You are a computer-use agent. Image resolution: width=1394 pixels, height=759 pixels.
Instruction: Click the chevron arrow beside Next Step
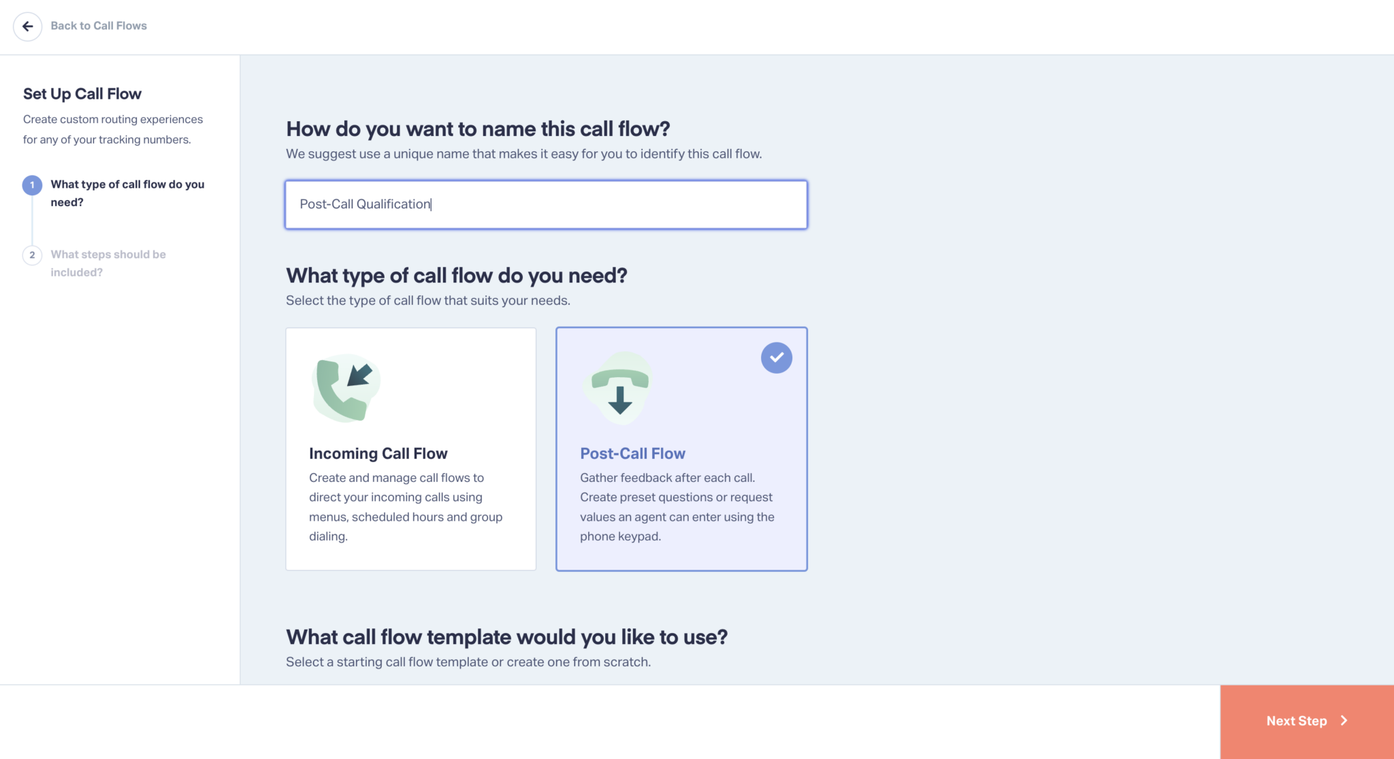pyautogui.click(x=1344, y=721)
